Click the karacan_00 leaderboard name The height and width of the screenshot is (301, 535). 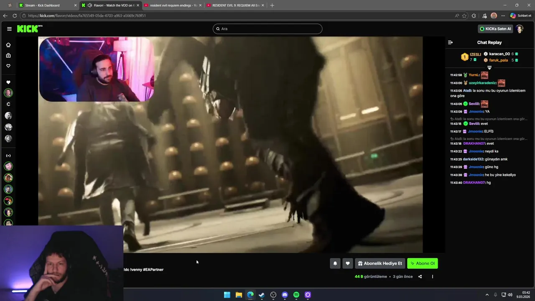tap(499, 54)
